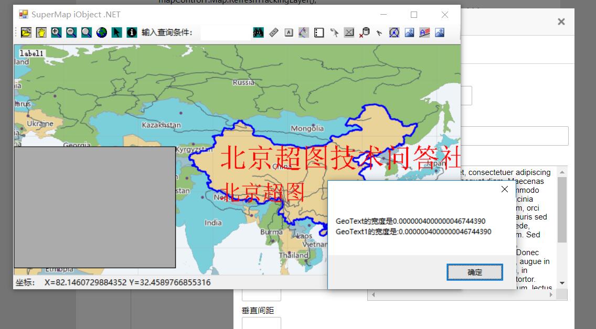Click the label1 text on the map
The width and height of the screenshot is (596, 329).
pos(31,53)
